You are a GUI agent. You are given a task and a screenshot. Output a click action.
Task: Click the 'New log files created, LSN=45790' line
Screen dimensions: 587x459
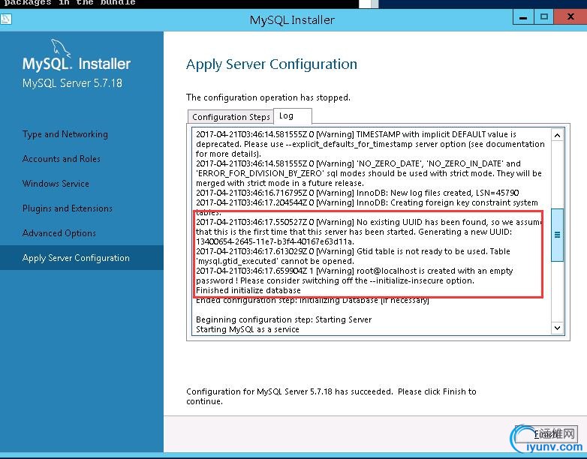[357, 193]
